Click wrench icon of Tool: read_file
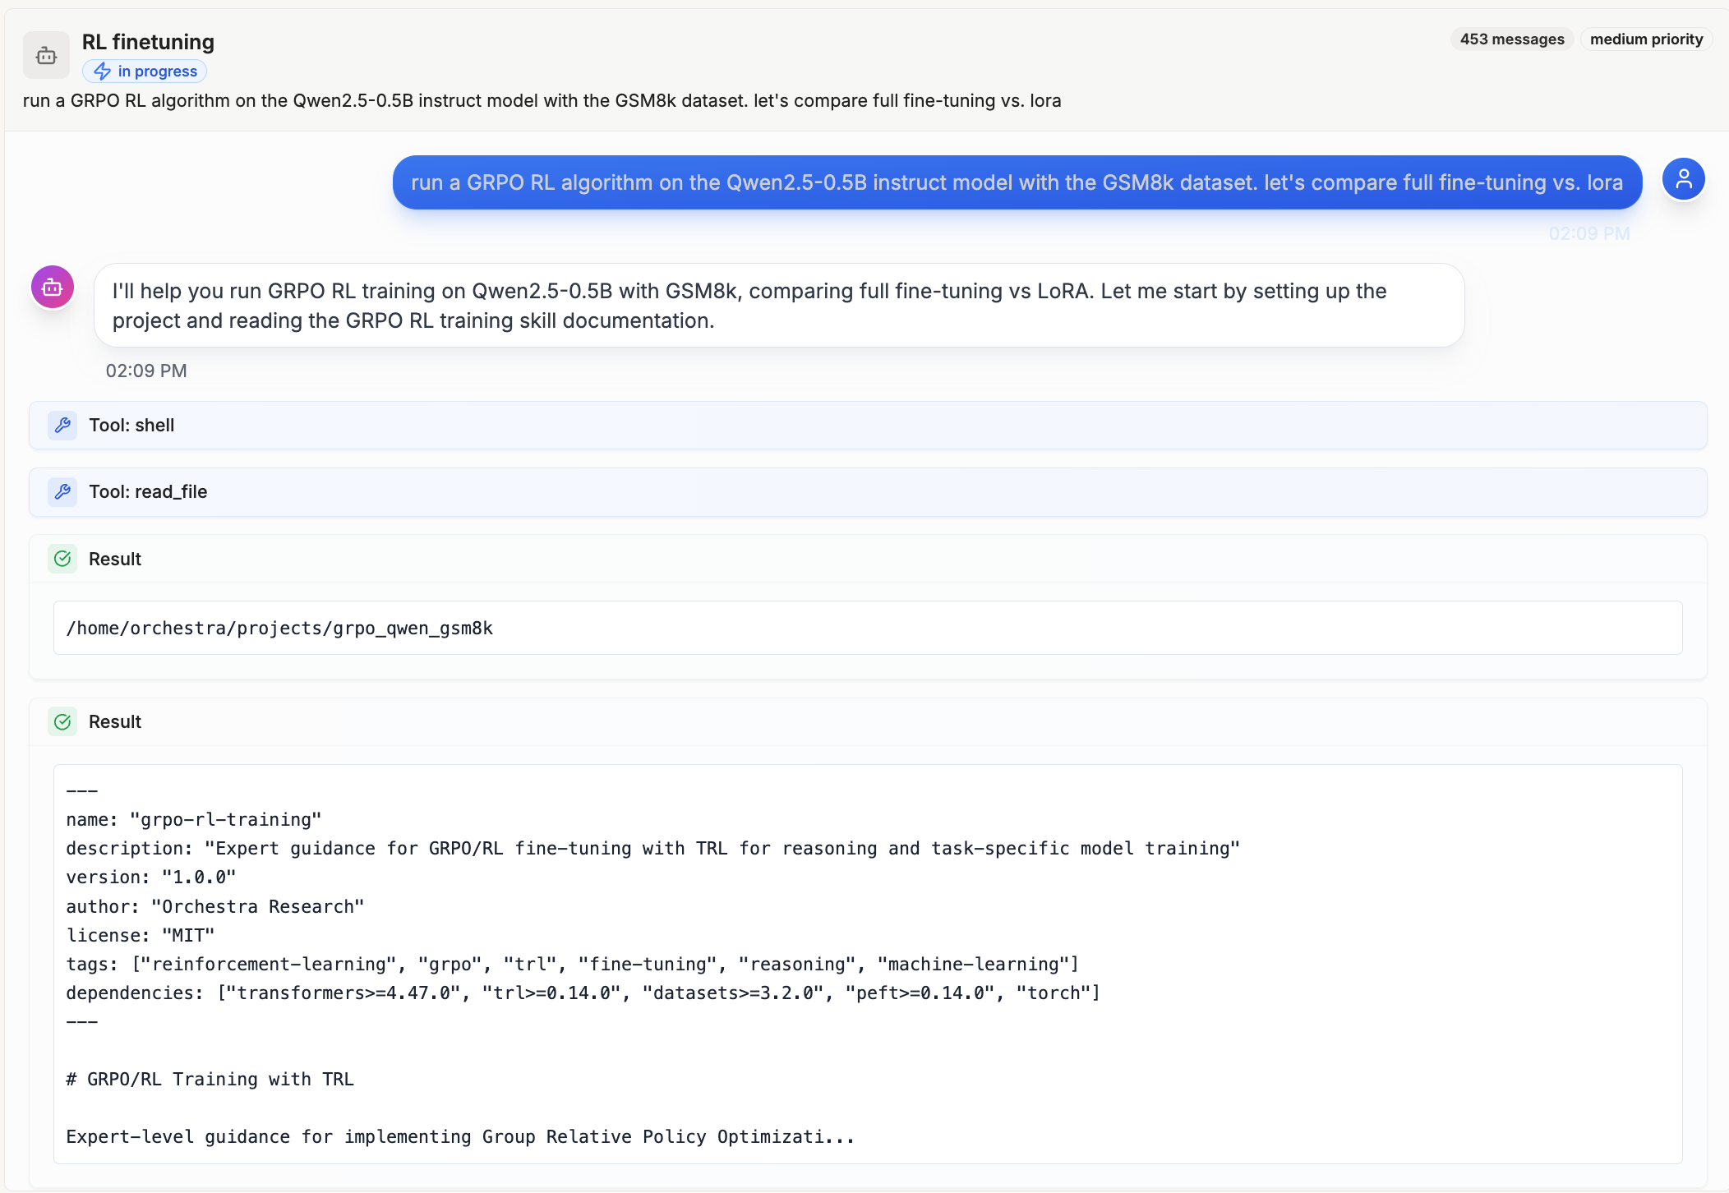 point(62,492)
